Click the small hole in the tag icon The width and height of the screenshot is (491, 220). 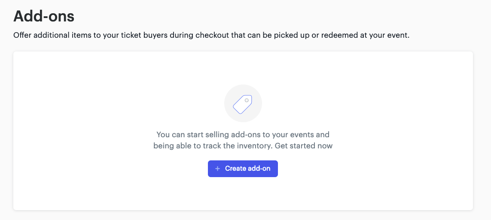[x=247, y=100]
